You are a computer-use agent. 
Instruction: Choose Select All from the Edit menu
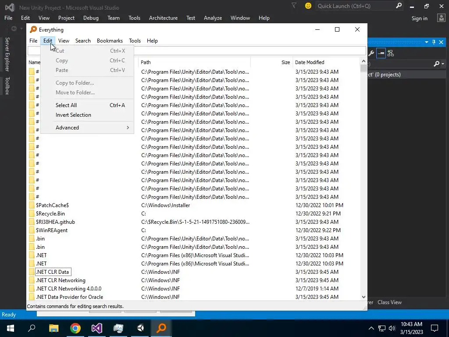click(87, 105)
